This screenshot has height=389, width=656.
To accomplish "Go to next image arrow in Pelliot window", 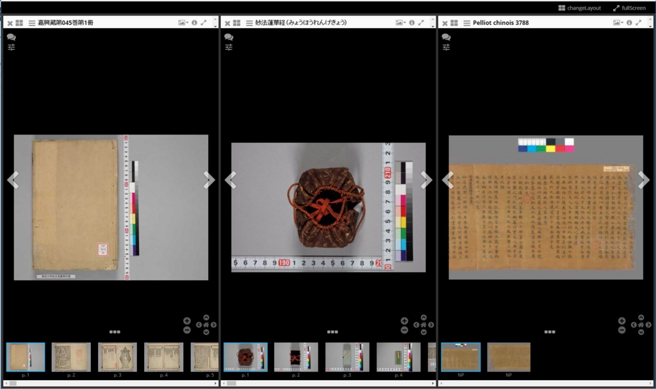I will (x=644, y=180).
